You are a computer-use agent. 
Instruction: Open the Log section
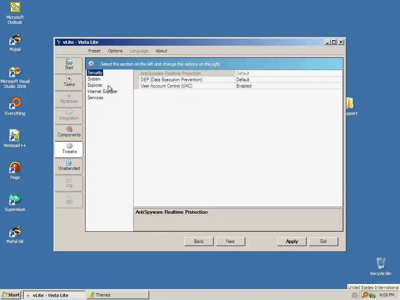point(69,182)
